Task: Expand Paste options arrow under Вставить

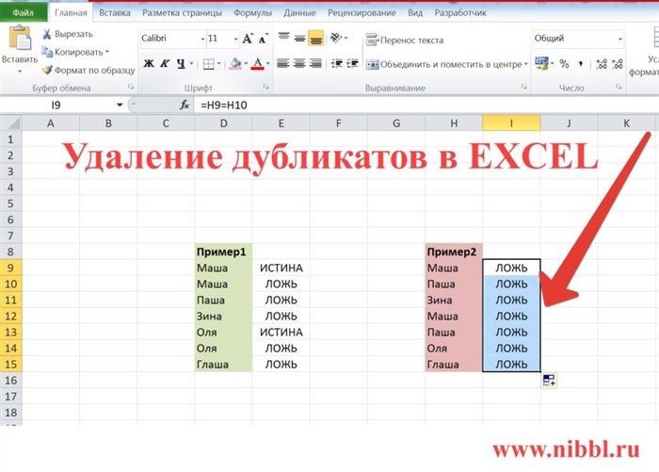Action: (x=20, y=72)
